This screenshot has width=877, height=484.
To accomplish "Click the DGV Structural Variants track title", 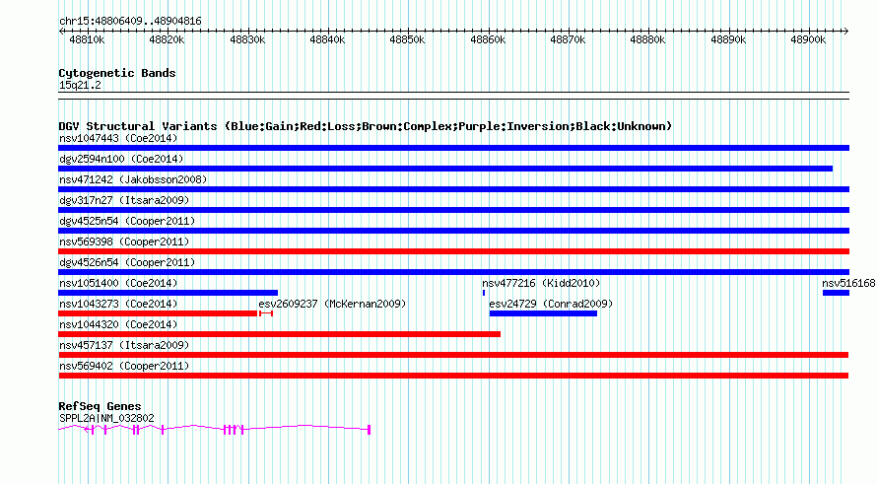I will pos(365,126).
